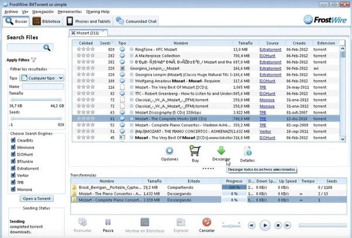Click the green Descargar arrow icon
The height and width of the screenshot is (238, 352).
pyautogui.click(x=221, y=150)
